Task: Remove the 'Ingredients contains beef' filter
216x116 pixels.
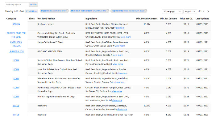Action: pos(67,10)
